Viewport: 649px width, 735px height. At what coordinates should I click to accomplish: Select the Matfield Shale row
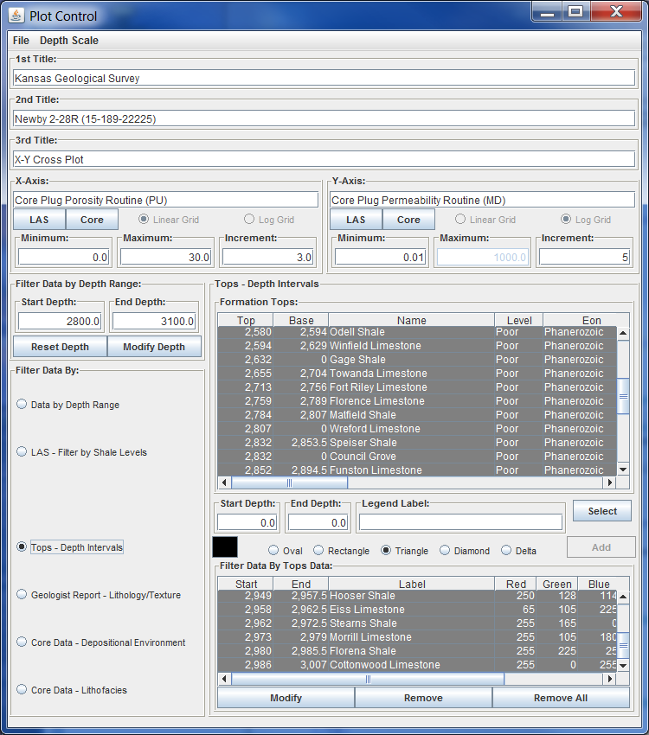click(x=417, y=415)
